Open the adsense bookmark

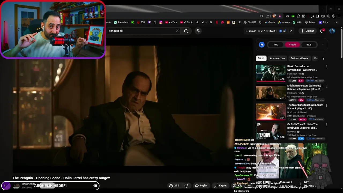click(284, 23)
